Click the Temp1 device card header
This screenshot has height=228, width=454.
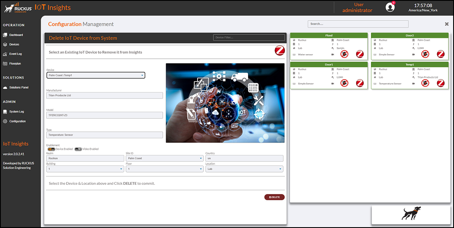pyautogui.click(x=410, y=65)
